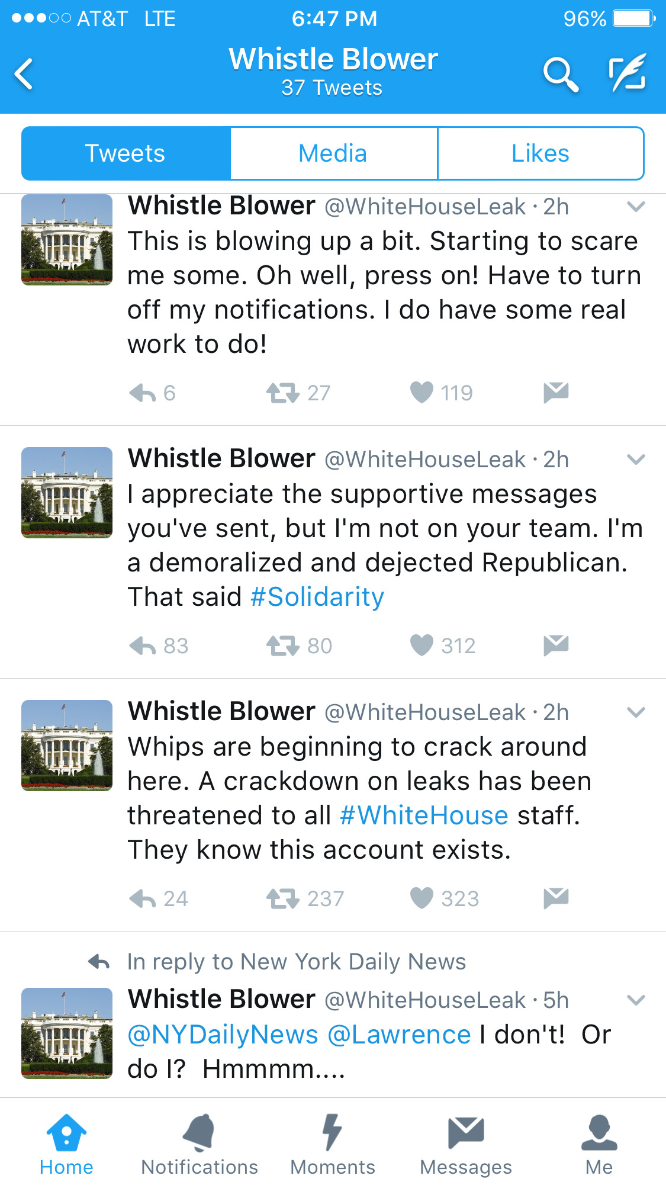Tap the White House avatar on first tweet

[67, 240]
